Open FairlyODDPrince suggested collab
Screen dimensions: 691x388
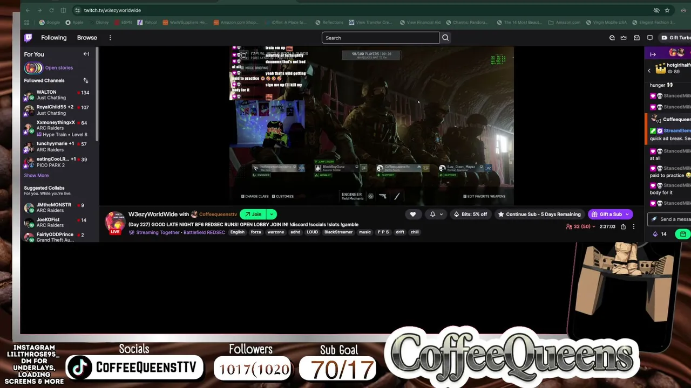(x=57, y=237)
